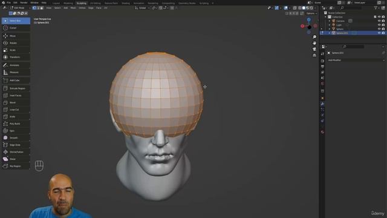This screenshot has width=387, height=218.
Task: Click the Properties search field
Action: 353,47
